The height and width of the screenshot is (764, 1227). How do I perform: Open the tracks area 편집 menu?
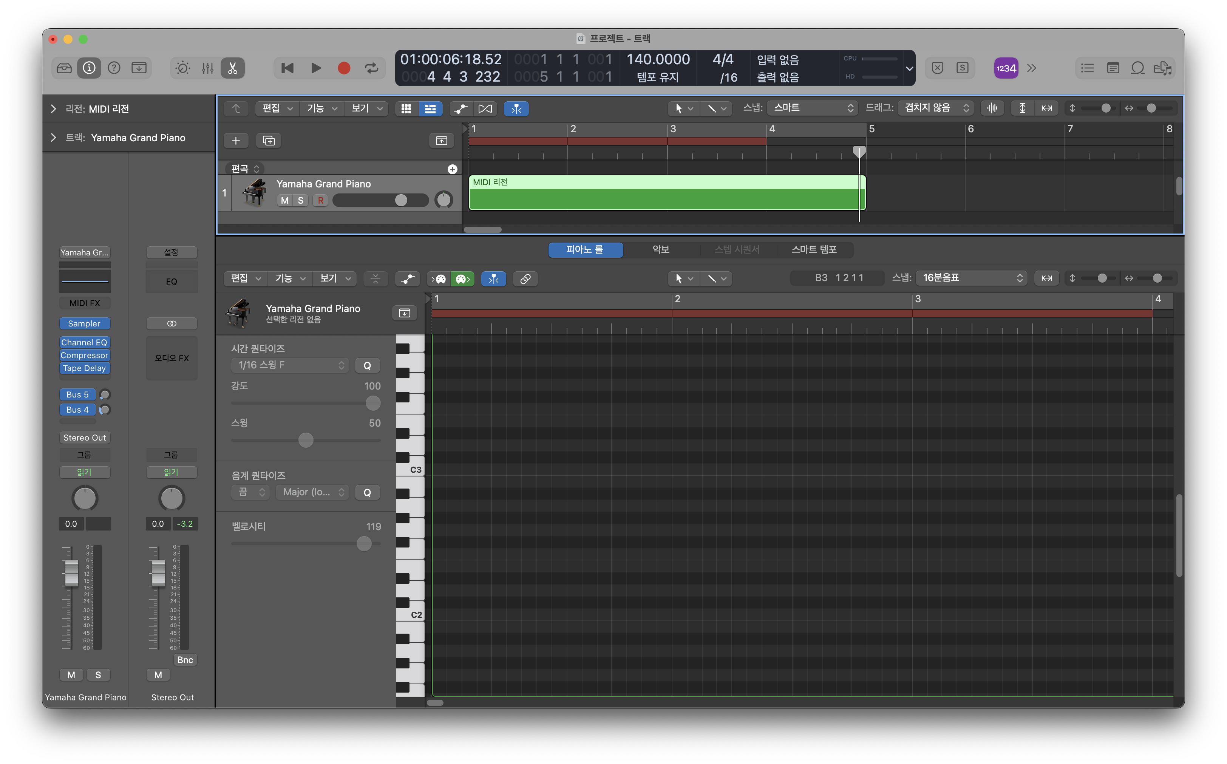click(276, 109)
